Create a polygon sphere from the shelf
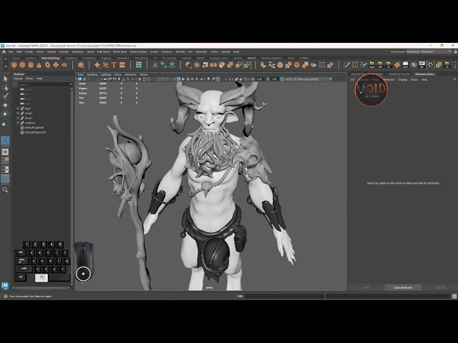458x343 pixels. tap(14, 65)
